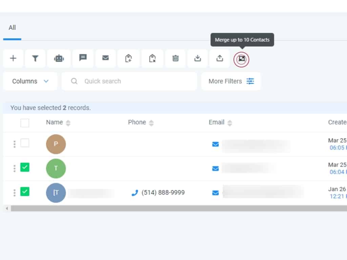Sort by the Name column arrows
This screenshot has height=260, width=347.
68,123
